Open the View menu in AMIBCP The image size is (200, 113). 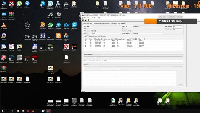click(89, 18)
